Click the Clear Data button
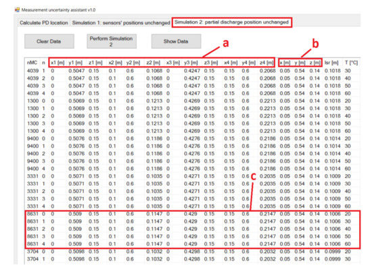 [49, 41]
